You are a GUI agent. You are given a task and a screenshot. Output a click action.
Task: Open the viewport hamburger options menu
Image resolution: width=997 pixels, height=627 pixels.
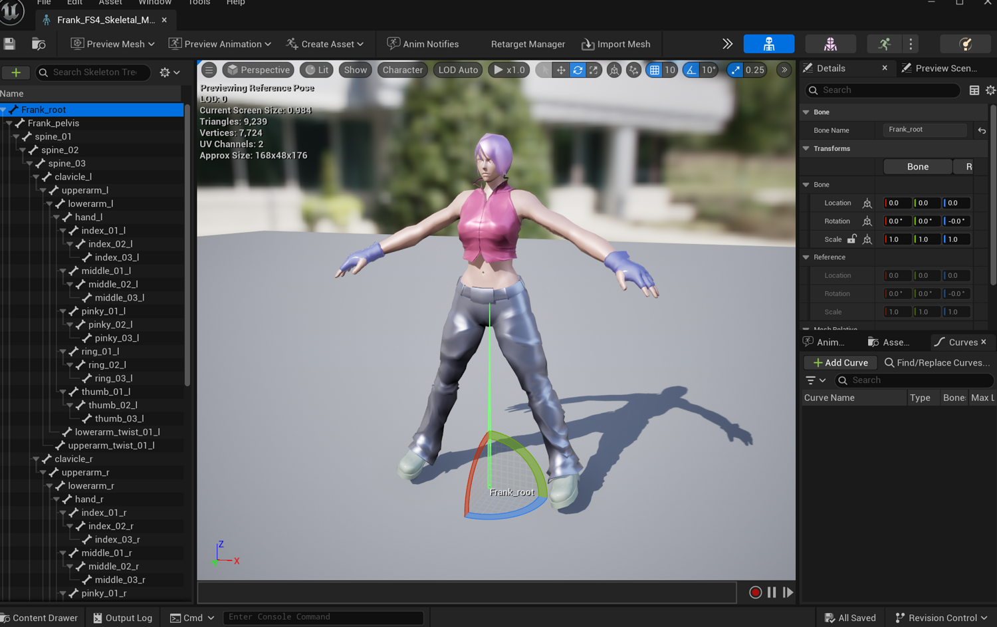209,70
